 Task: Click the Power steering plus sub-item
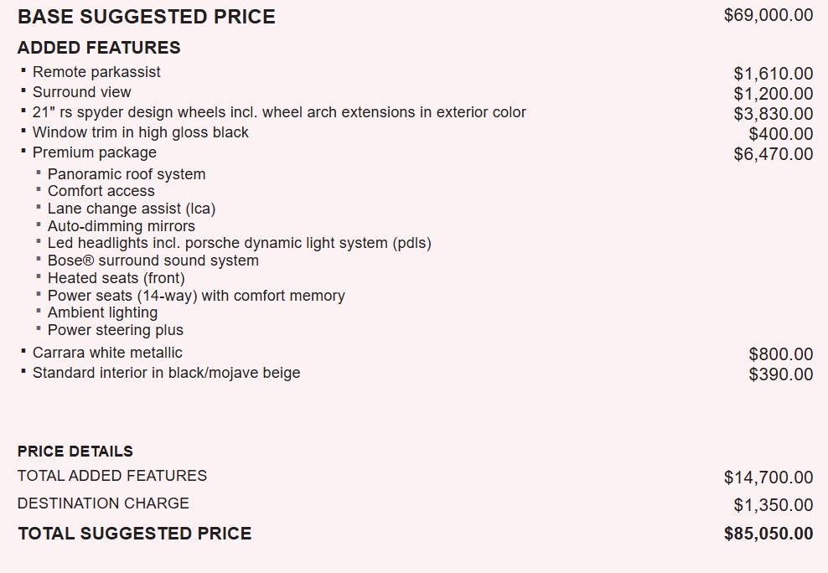click(116, 330)
